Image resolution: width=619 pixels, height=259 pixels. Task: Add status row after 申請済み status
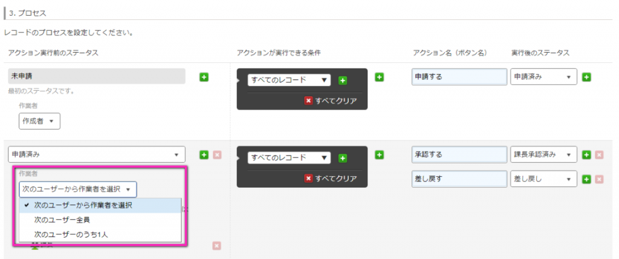[x=204, y=154]
